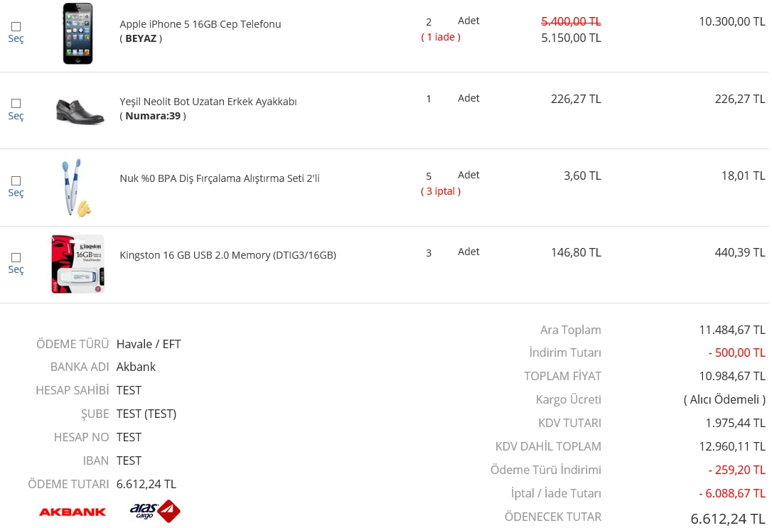Image resolution: width=772 pixels, height=528 pixels.
Task: Click the İptal / İade Tutarı red amount
Action: [731, 493]
